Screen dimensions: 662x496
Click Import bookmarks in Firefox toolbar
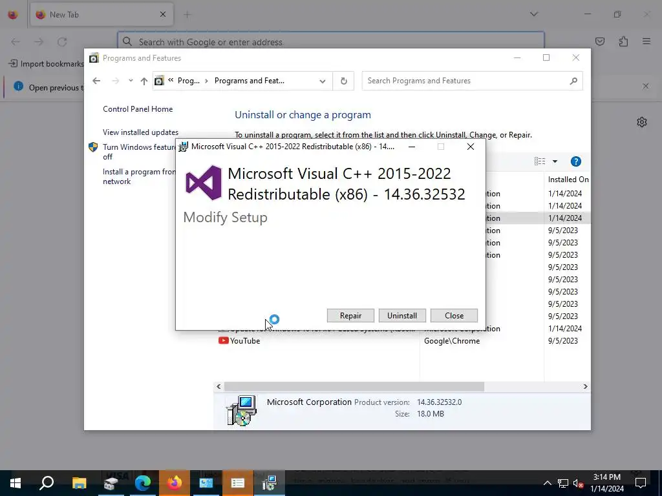46,64
